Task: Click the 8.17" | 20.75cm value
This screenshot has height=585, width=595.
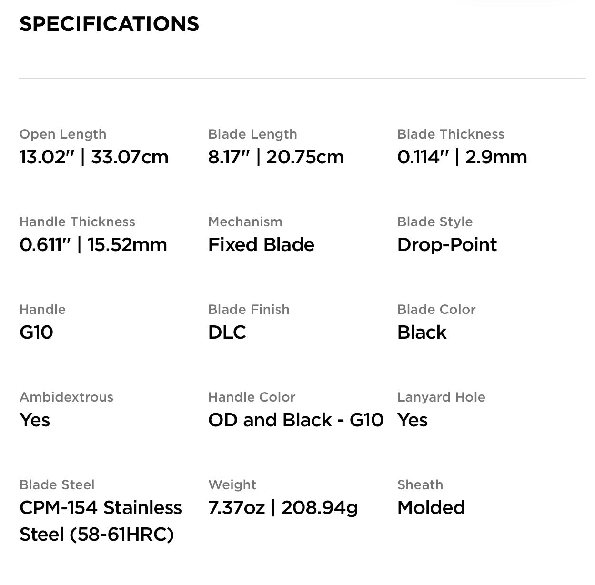Action: [x=276, y=157]
